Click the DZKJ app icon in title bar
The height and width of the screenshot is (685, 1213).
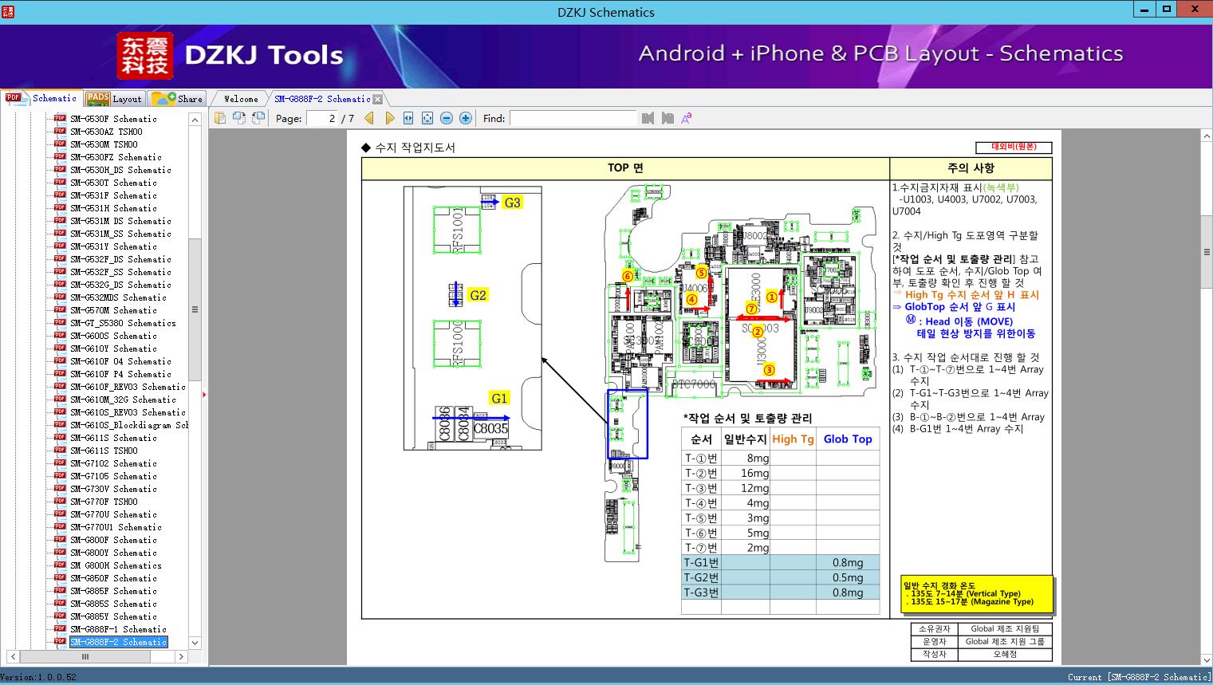pyautogui.click(x=7, y=12)
